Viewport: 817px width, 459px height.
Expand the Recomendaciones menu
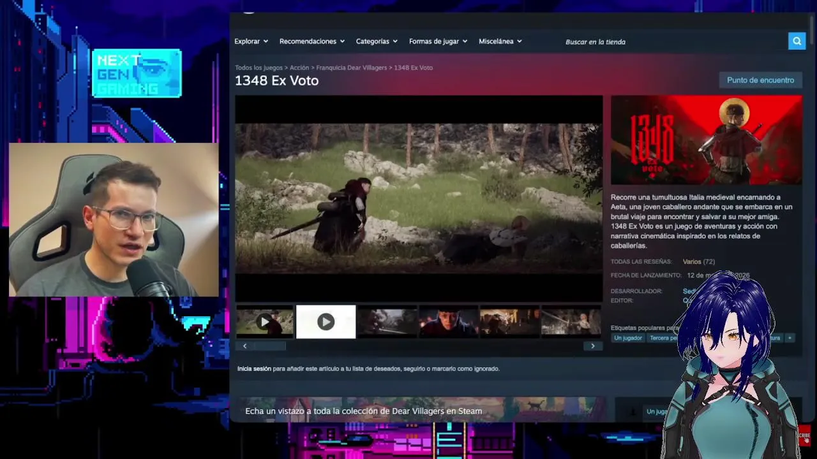point(311,41)
